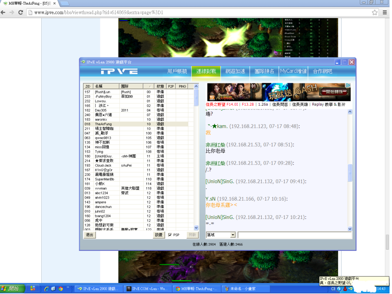Image resolution: width=392 pixels, height=294 pixels.
Task: Open the Chrome menu icon
Action: click(385, 12)
